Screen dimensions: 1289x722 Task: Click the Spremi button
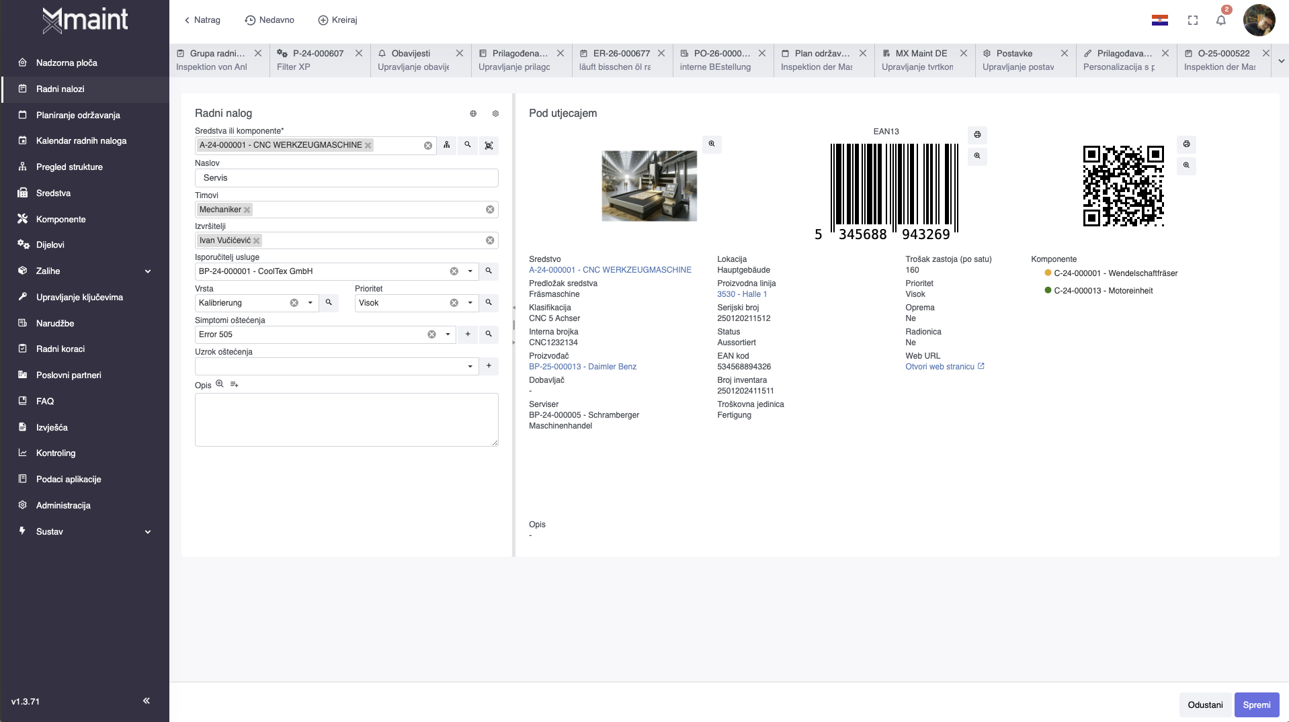pos(1256,705)
